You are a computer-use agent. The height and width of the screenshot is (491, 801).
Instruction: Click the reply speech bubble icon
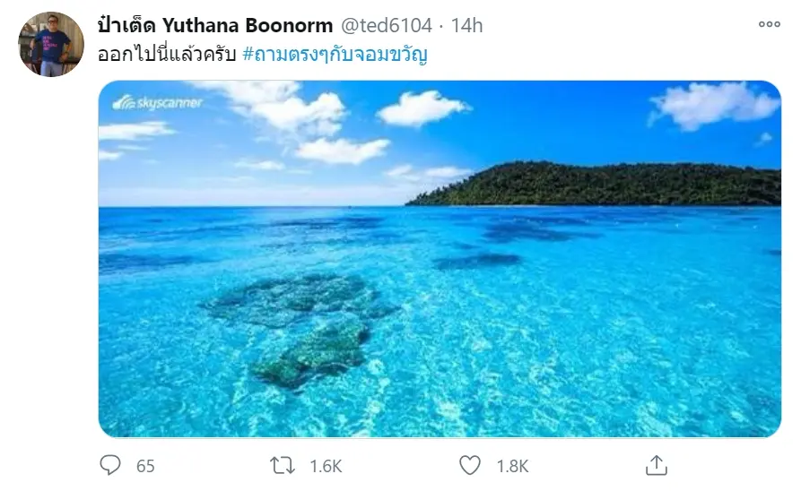[x=110, y=465]
